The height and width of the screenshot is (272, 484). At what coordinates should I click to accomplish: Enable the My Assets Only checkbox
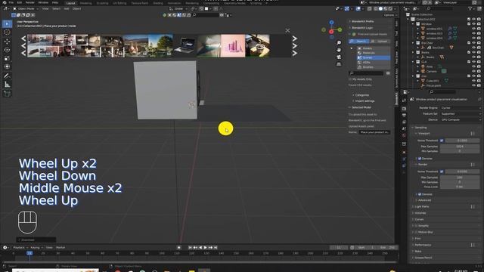[x=350, y=79]
